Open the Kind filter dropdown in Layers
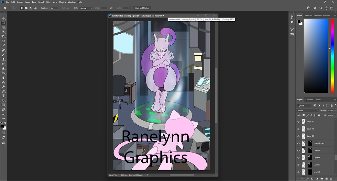Screen dimensions: 337x181 pos(304,106)
